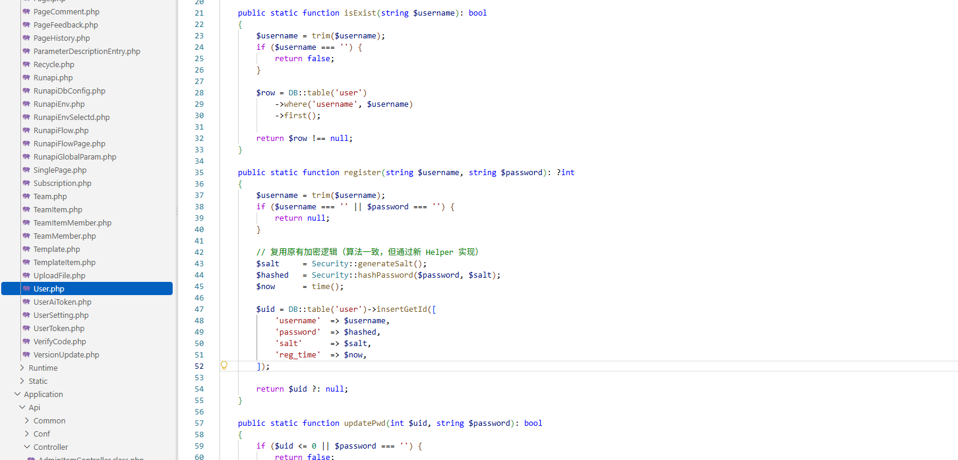958x460 pixels.
Task: Click generateSalt call on line 43
Action: tap(385, 263)
